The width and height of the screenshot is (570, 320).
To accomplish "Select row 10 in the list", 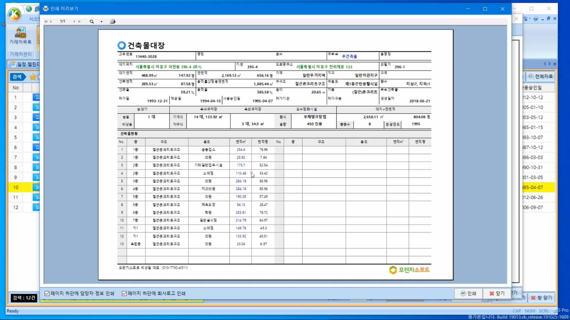I will click(x=16, y=187).
